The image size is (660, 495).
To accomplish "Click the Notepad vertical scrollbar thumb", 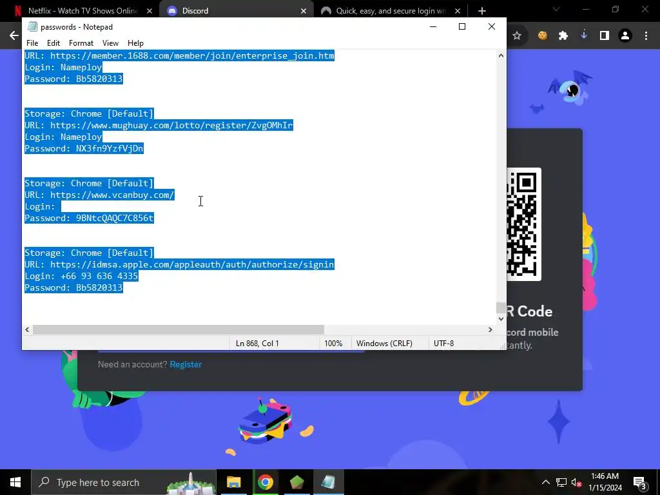I will pyautogui.click(x=501, y=307).
